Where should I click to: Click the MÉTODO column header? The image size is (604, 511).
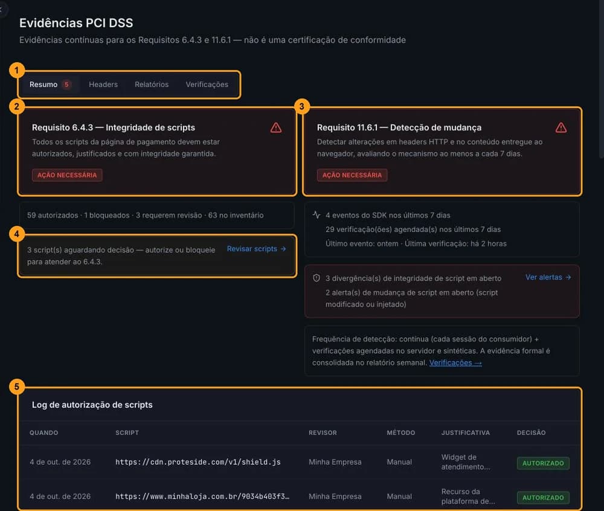pyautogui.click(x=401, y=433)
